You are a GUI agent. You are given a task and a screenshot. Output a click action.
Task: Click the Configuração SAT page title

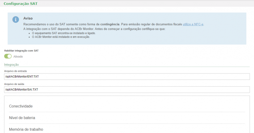[x=21, y=4]
